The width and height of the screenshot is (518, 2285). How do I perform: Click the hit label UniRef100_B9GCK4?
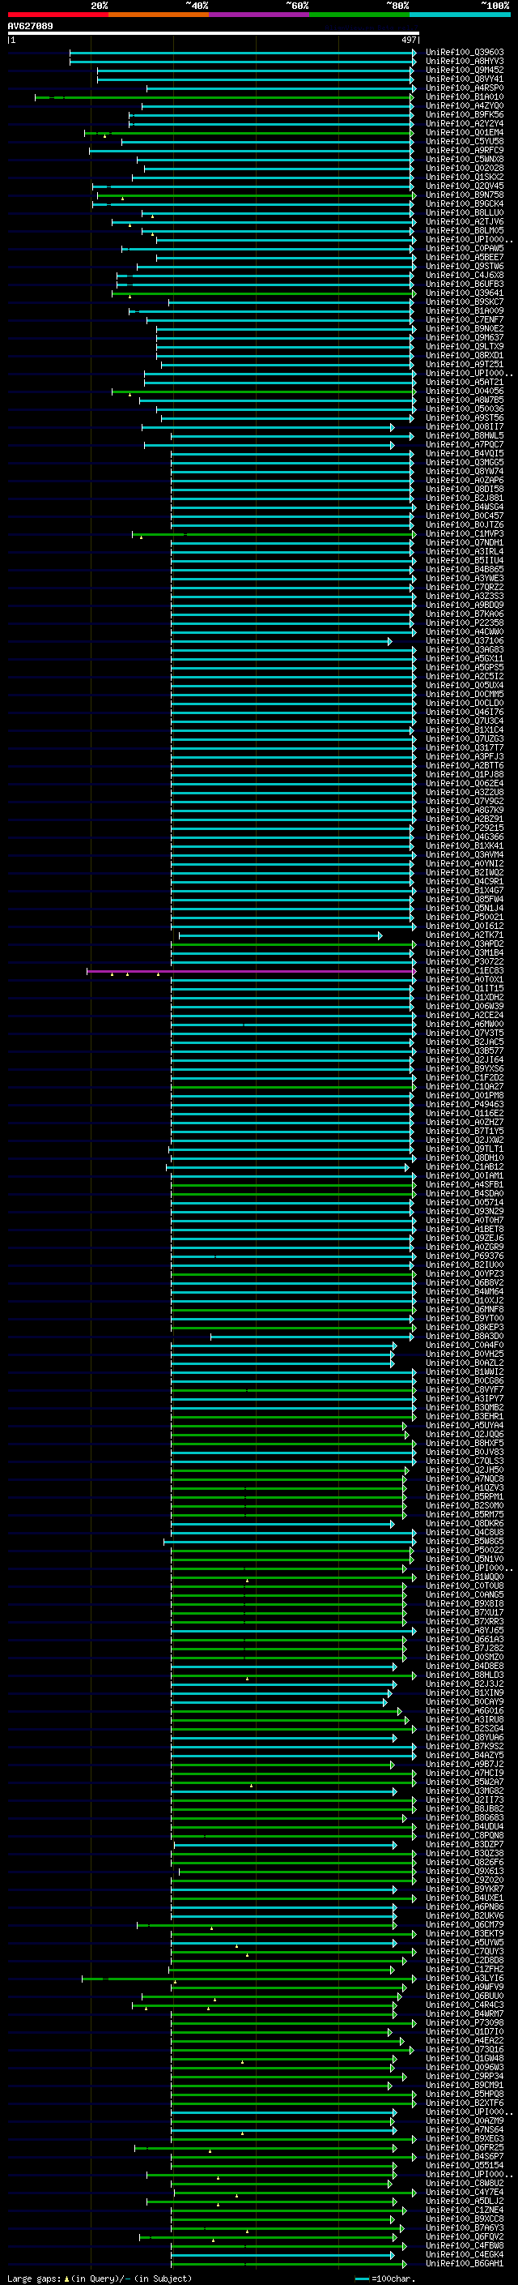click(x=465, y=204)
